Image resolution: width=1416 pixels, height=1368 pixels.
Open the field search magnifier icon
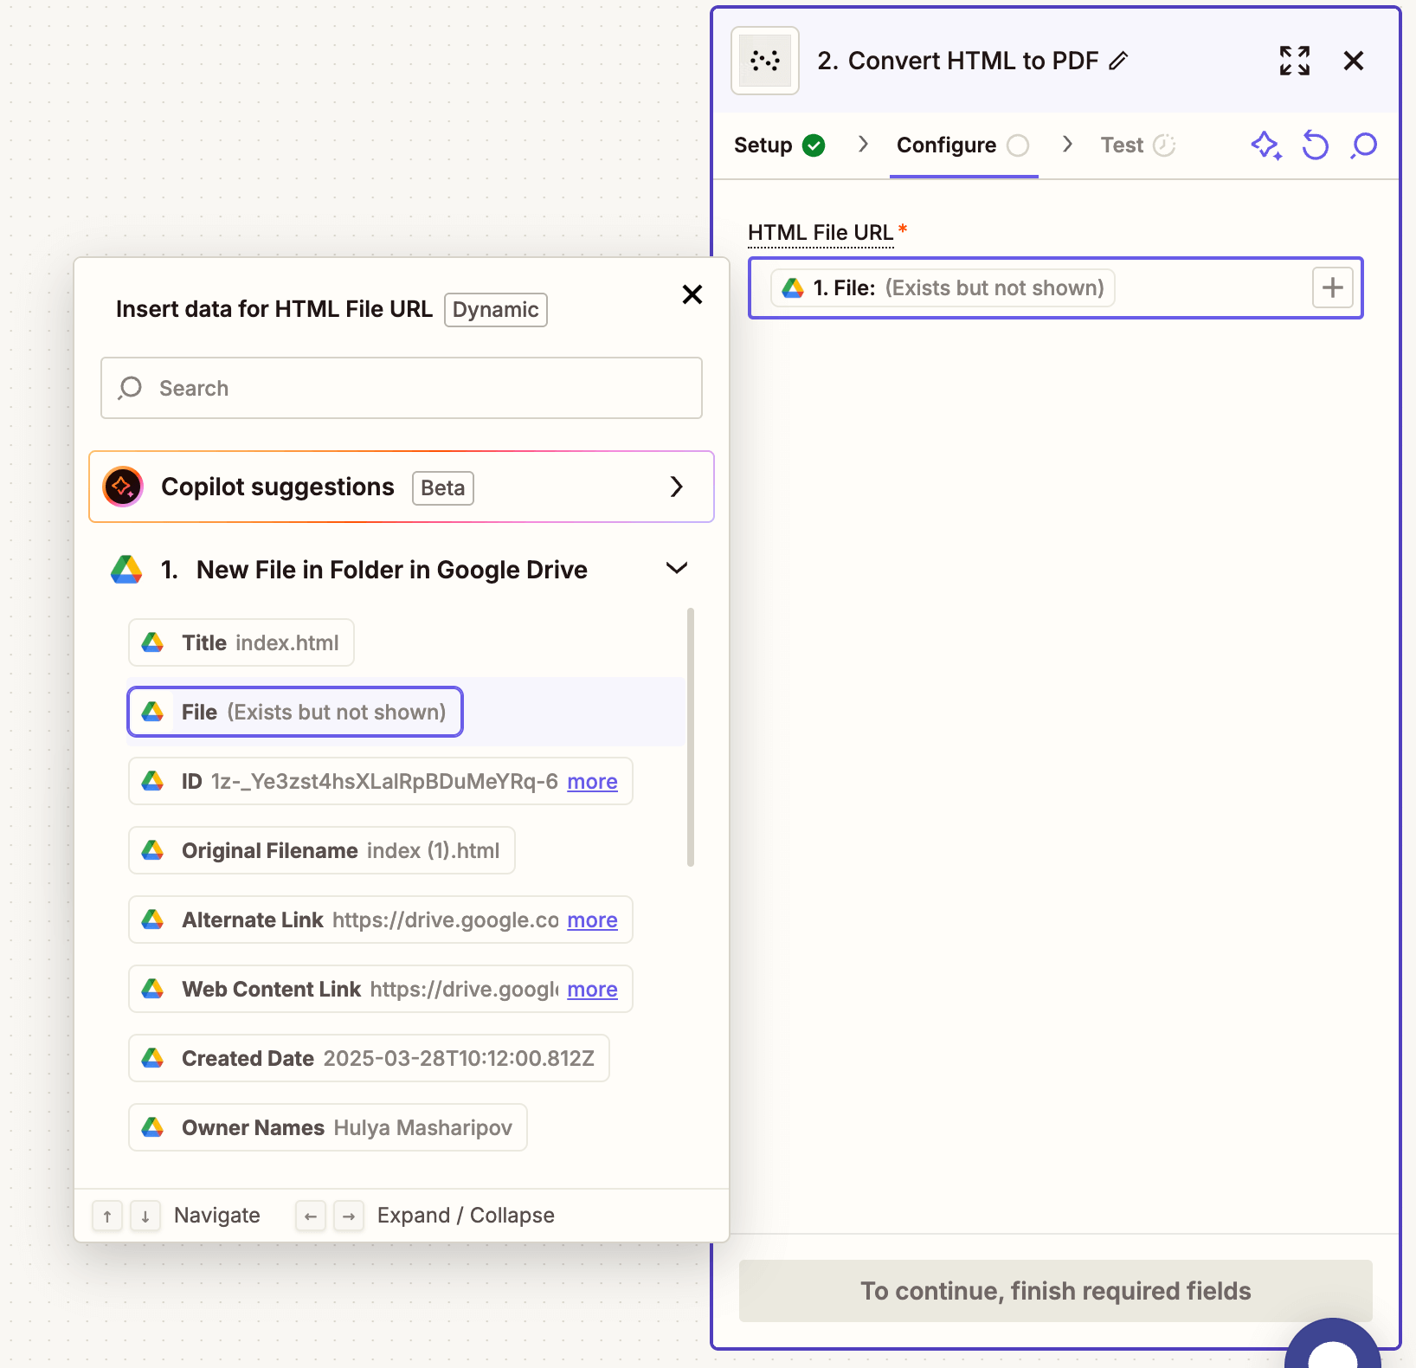(1363, 145)
